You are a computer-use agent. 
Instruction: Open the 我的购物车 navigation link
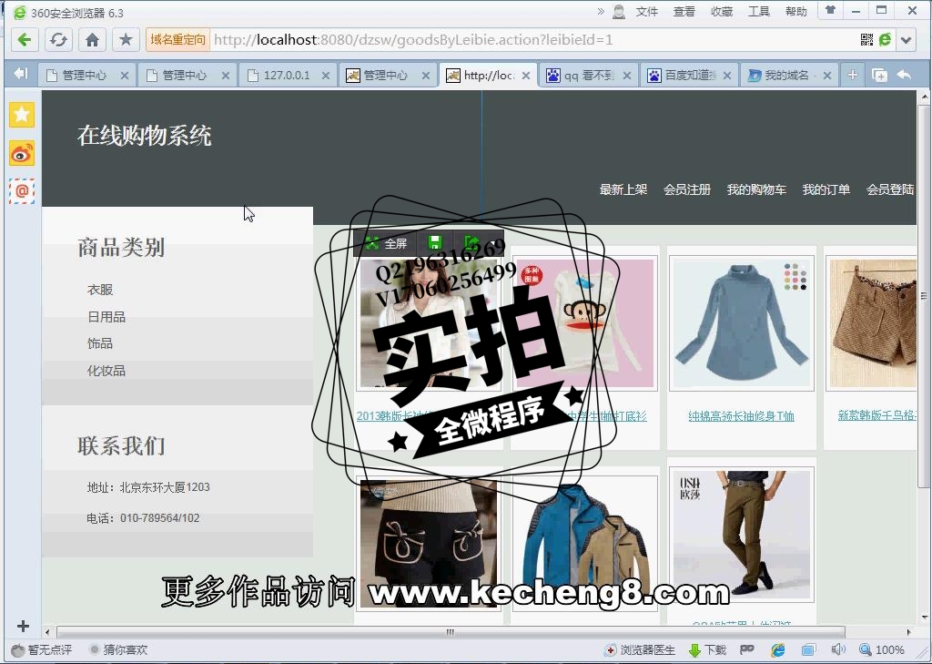coord(756,189)
